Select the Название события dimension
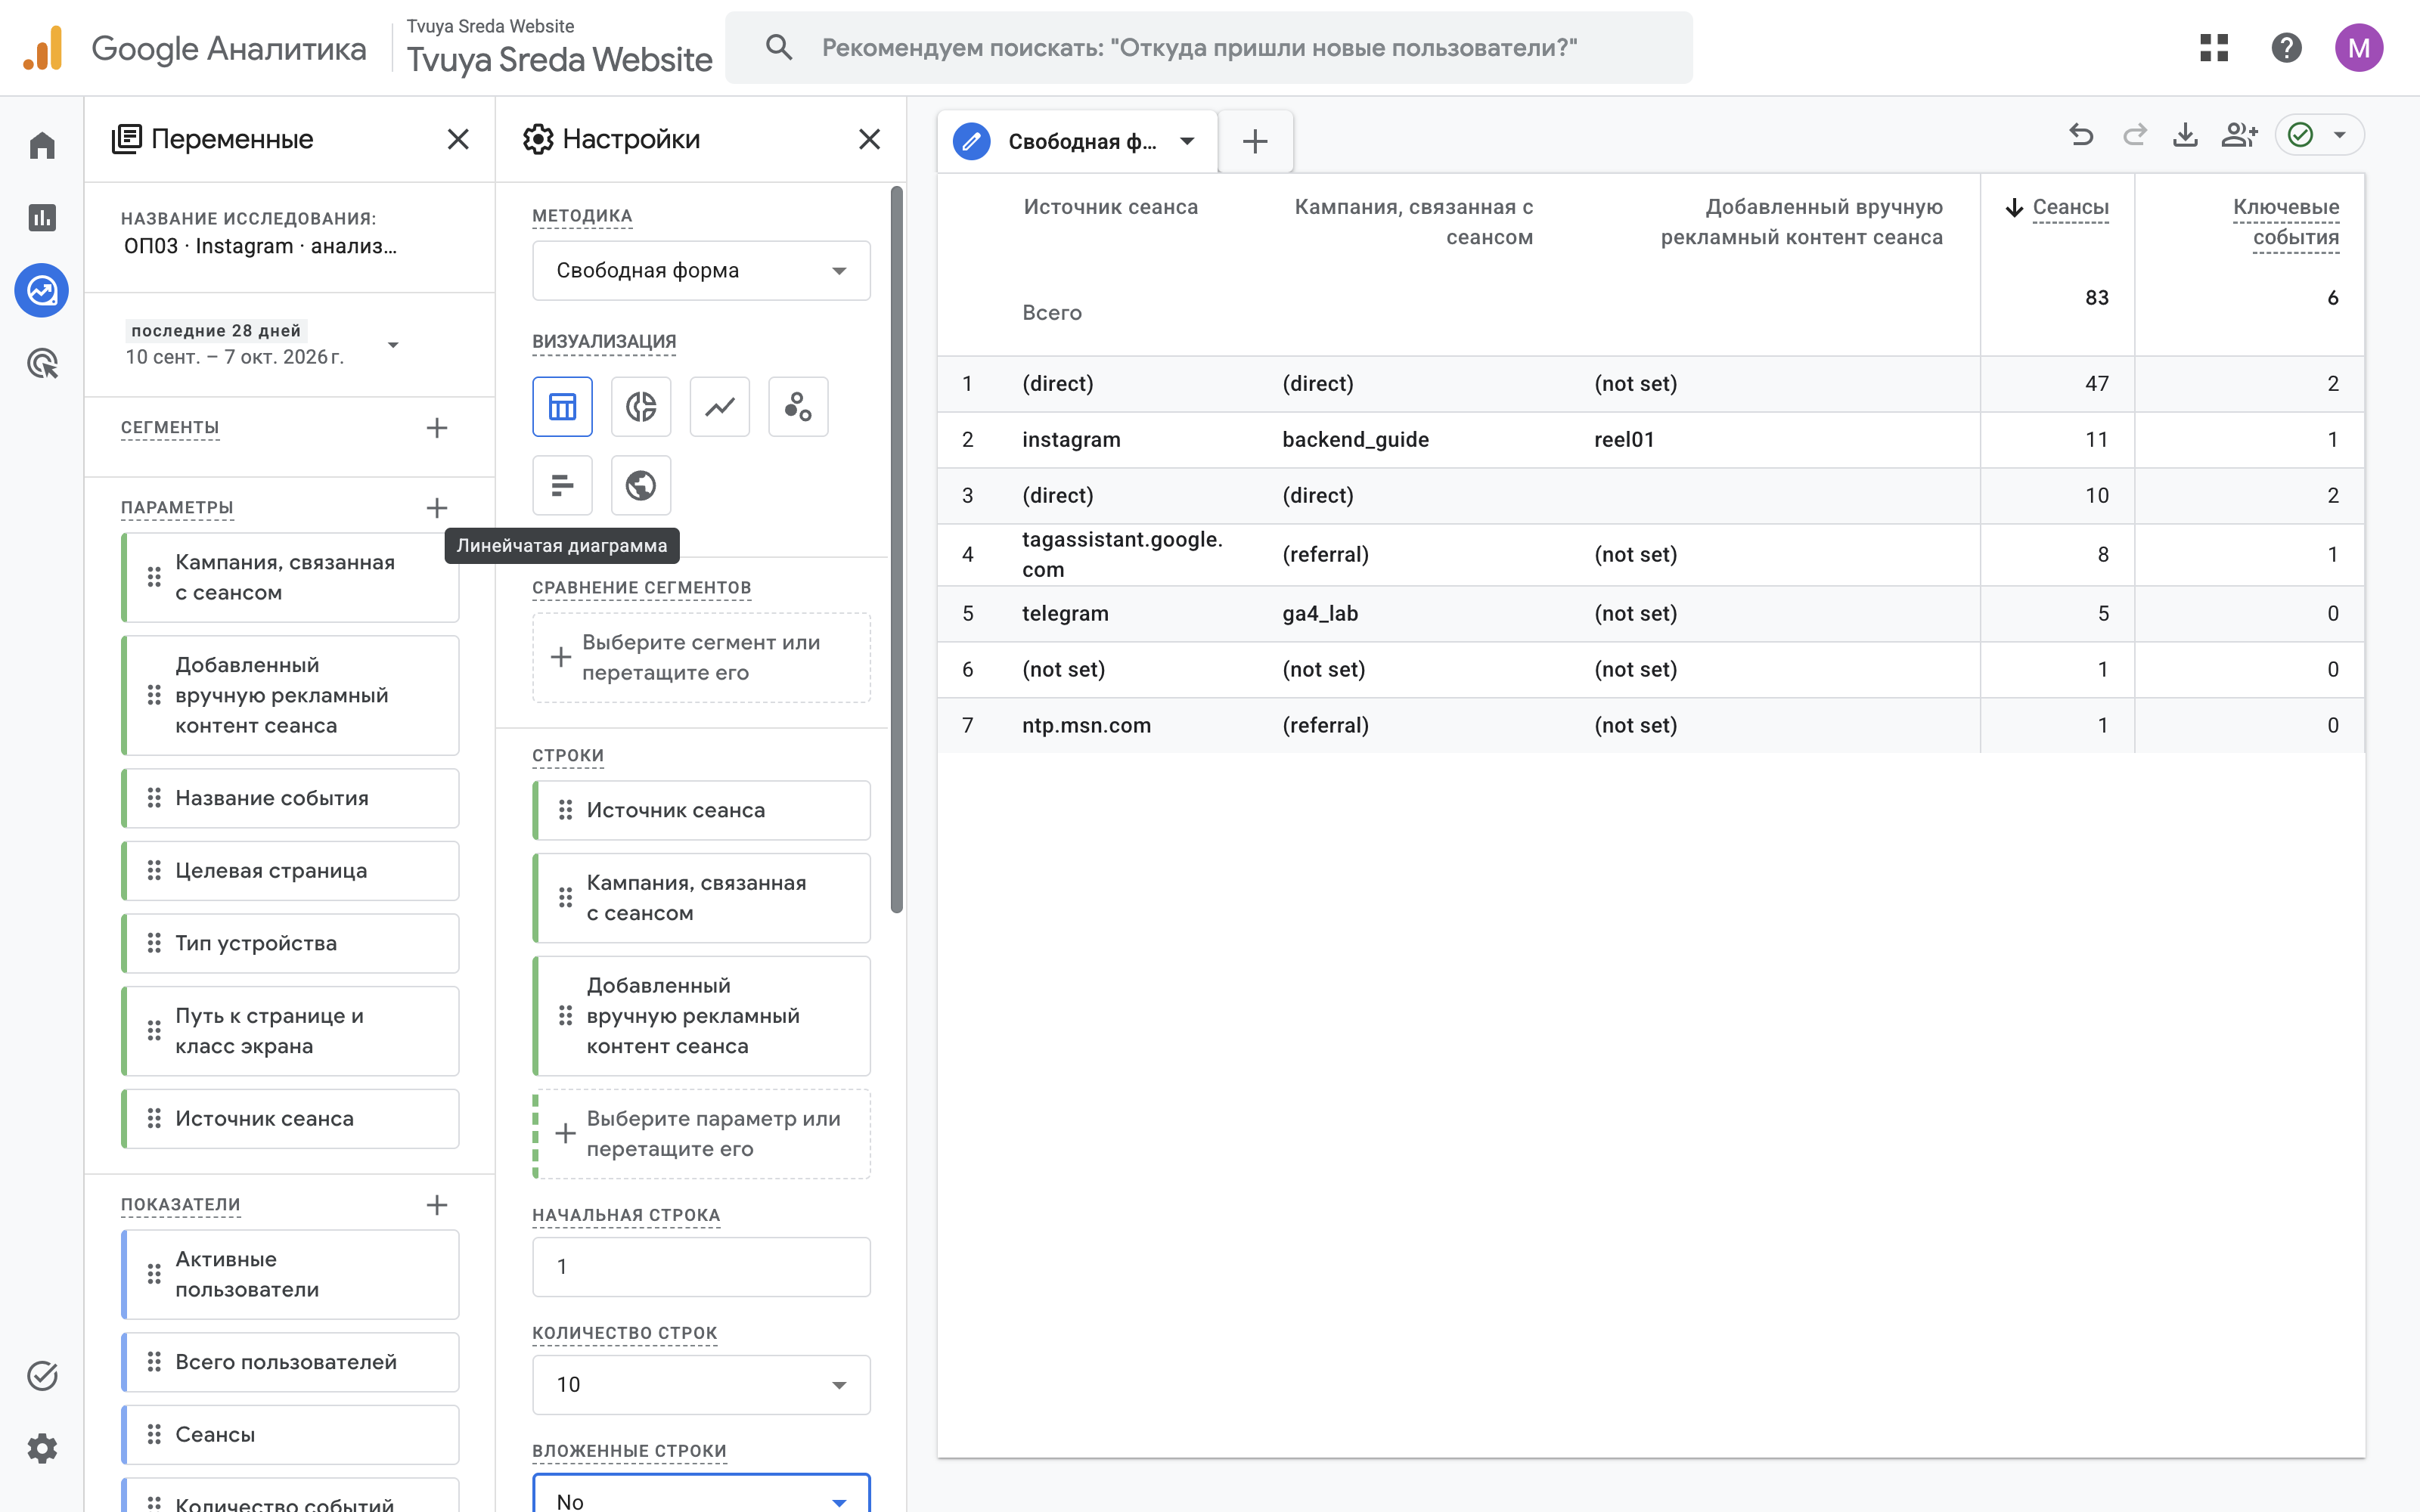Screen dimensions: 2420x1512 pyautogui.click(x=290, y=798)
